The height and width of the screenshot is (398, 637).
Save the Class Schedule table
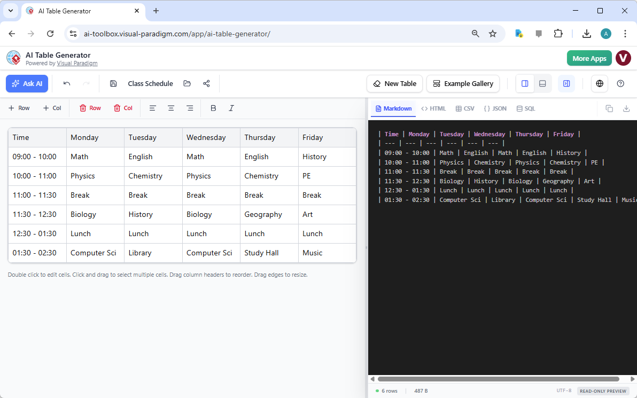pos(113,83)
